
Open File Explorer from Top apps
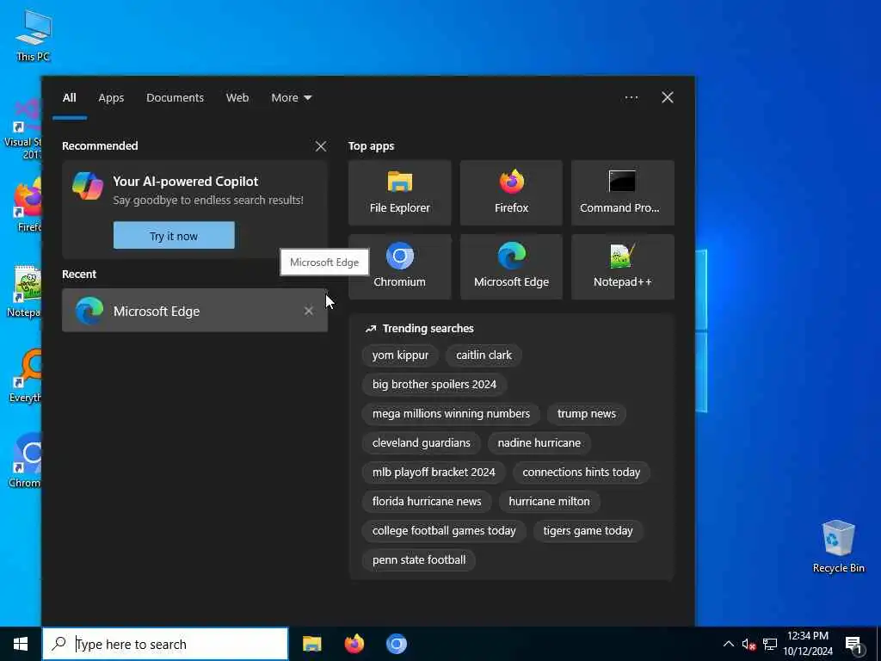click(399, 192)
